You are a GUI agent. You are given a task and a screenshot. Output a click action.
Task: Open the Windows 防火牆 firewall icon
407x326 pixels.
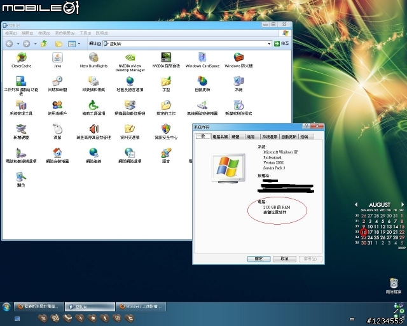point(238,60)
